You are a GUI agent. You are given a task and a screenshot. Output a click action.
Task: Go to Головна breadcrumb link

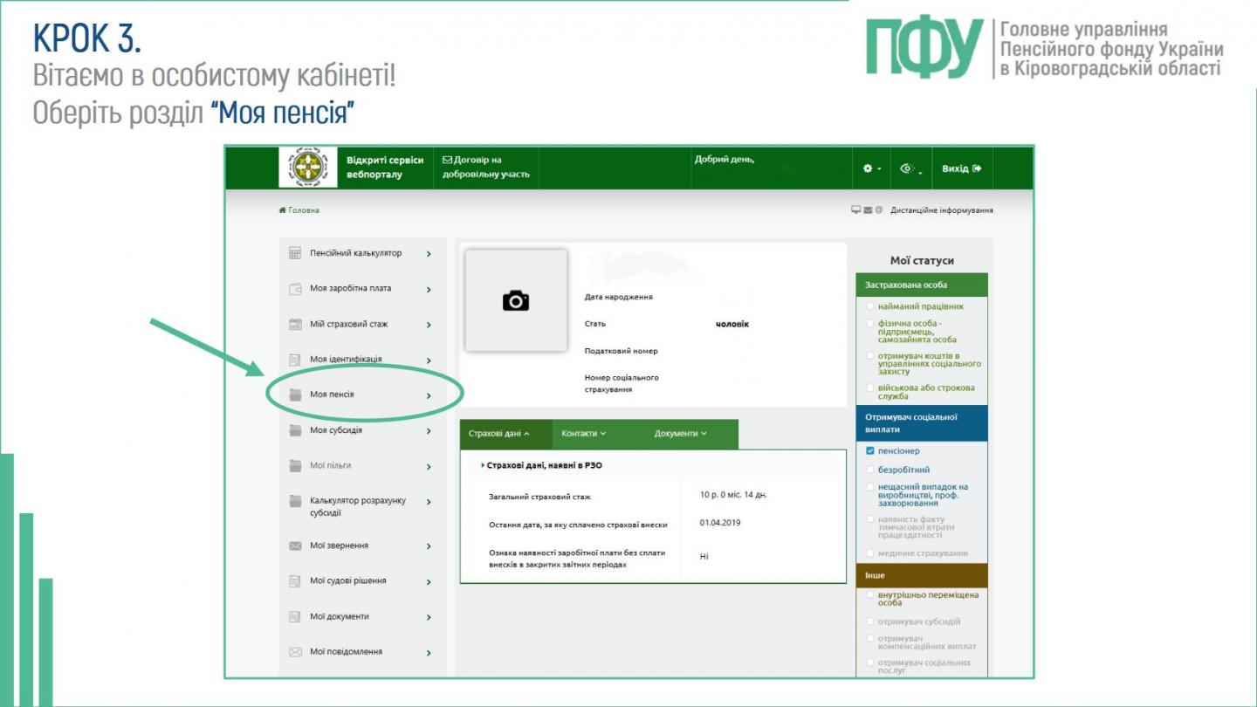[x=299, y=210]
